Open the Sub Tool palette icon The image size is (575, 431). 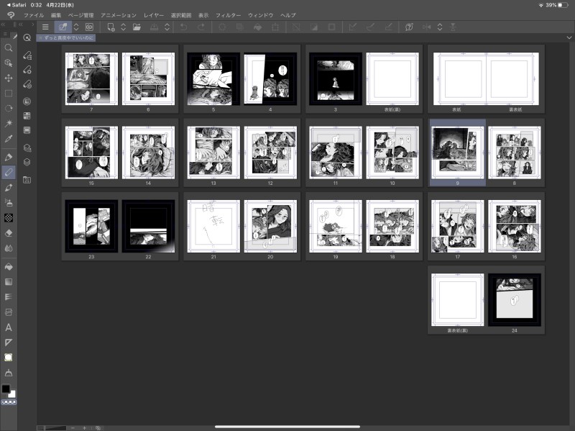27,55
